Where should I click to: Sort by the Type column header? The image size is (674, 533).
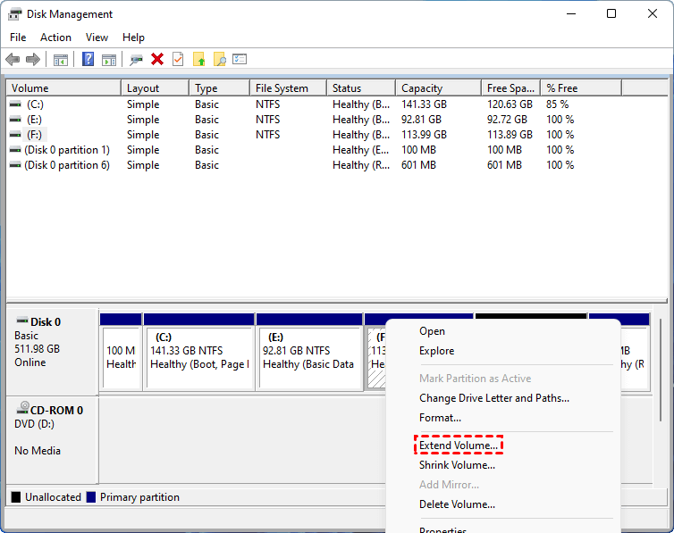pyautogui.click(x=219, y=88)
